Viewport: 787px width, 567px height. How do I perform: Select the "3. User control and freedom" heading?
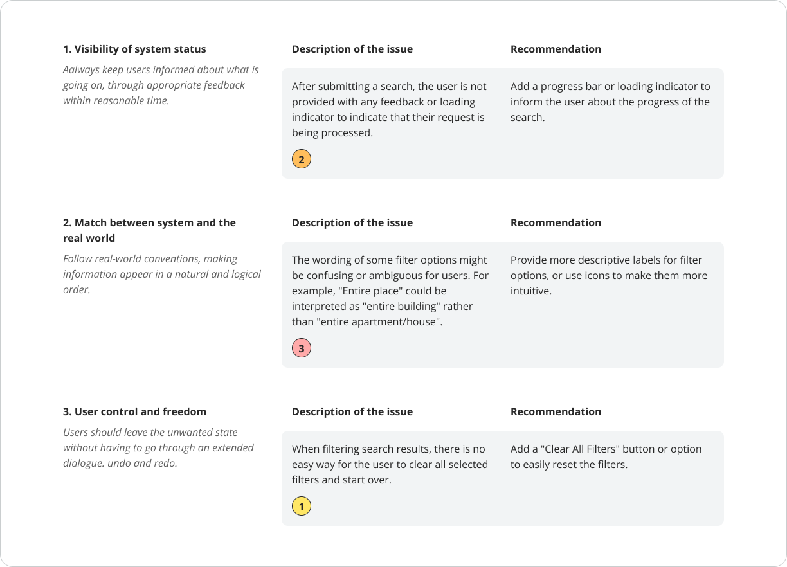[134, 411]
